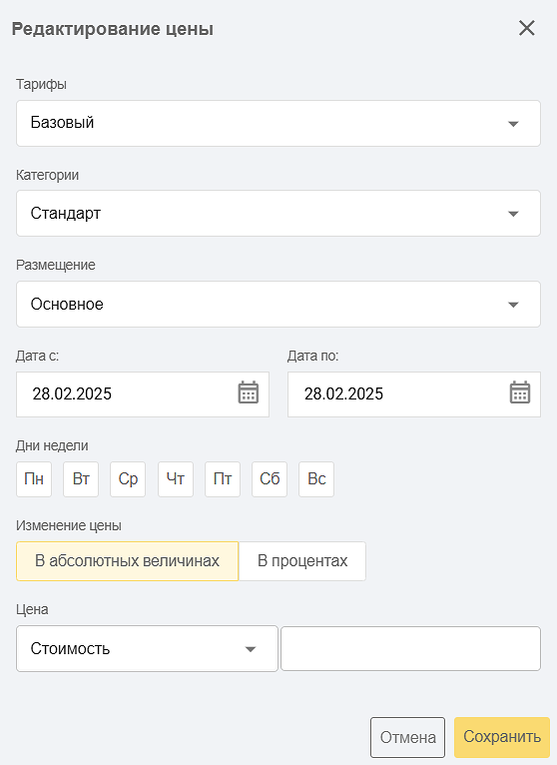Switch to the В процентах option
The width and height of the screenshot is (557, 765).
[x=302, y=561]
